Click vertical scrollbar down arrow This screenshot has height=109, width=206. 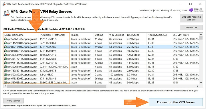click(201, 83)
